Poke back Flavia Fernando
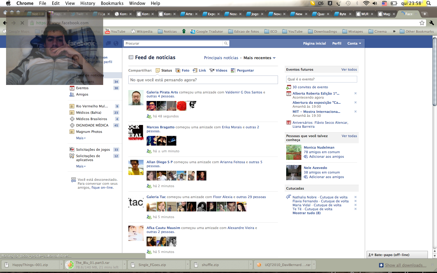The height and width of the screenshot is (273, 437). coord(335,201)
